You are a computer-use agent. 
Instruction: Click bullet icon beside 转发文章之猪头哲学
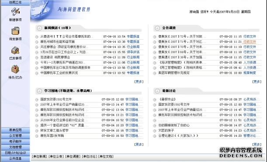pyautogui.click(x=37, y=131)
